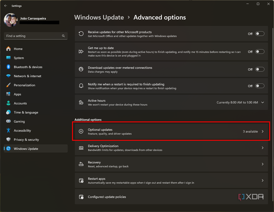Image resolution: width=274 pixels, height=212 pixels.
Task: Click the Time & language globe icon
Action: [8, 112]
